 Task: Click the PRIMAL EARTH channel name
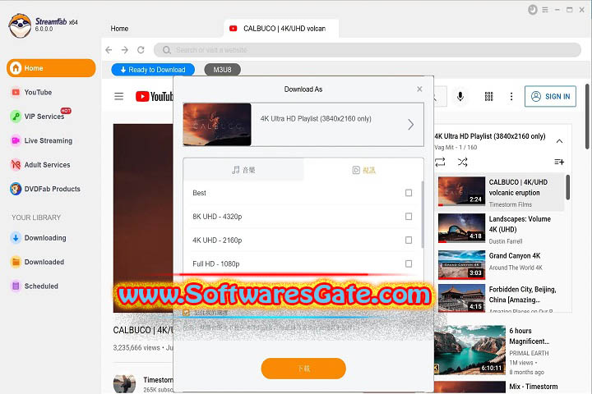[x=529, y=353]
